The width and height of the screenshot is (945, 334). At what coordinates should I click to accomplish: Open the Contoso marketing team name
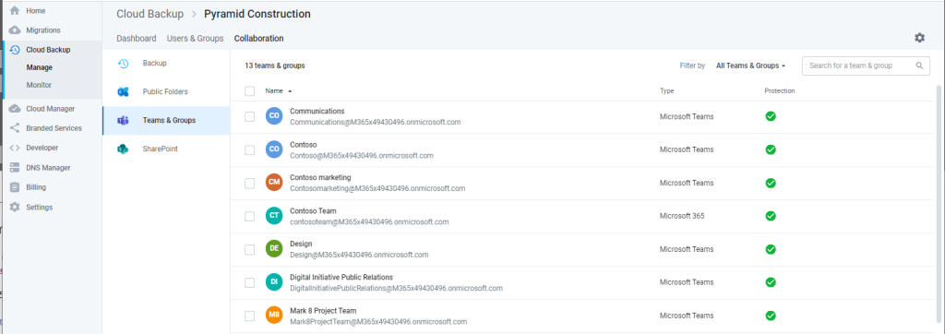coord(320,178)
